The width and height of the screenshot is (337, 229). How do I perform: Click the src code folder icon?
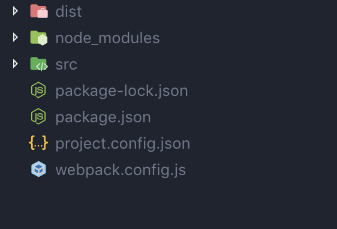pyautogui.click(x=39, y=64)
